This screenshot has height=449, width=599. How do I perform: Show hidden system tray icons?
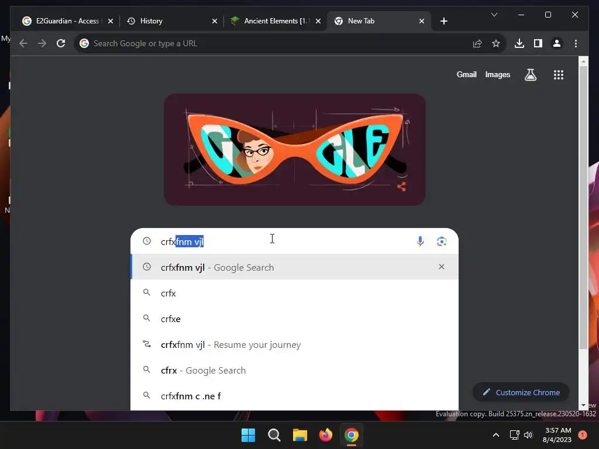click(x=496, y=435)
